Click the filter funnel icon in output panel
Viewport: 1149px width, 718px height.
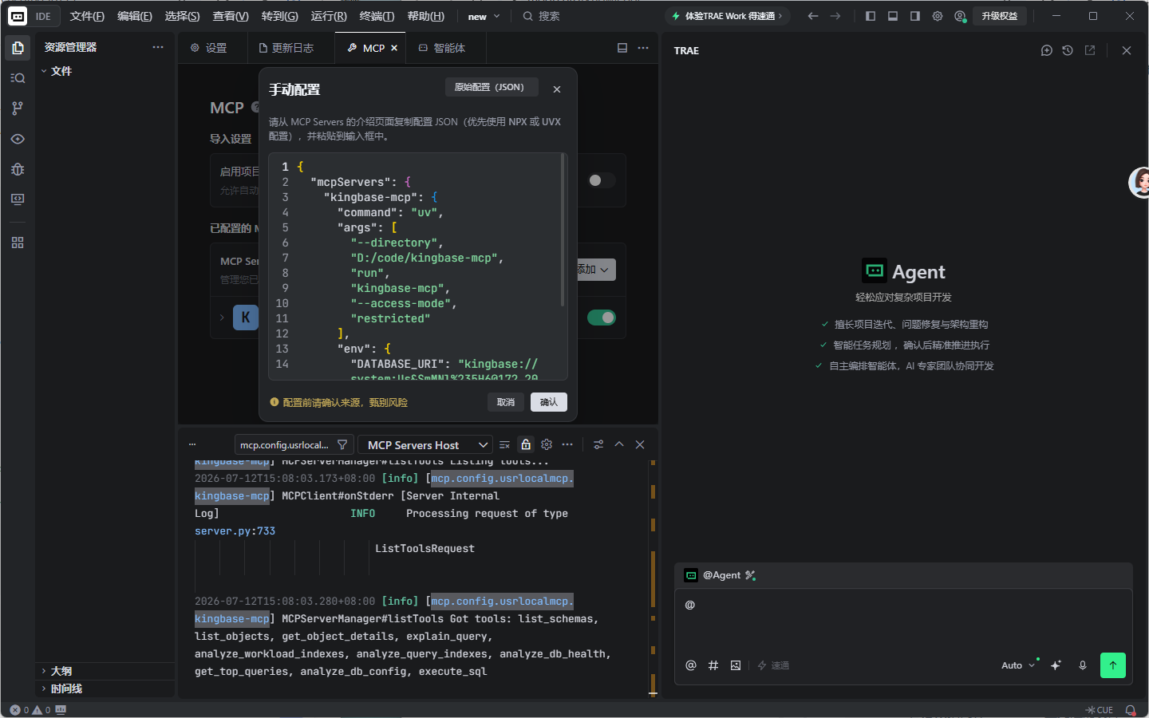click(342, 444)
